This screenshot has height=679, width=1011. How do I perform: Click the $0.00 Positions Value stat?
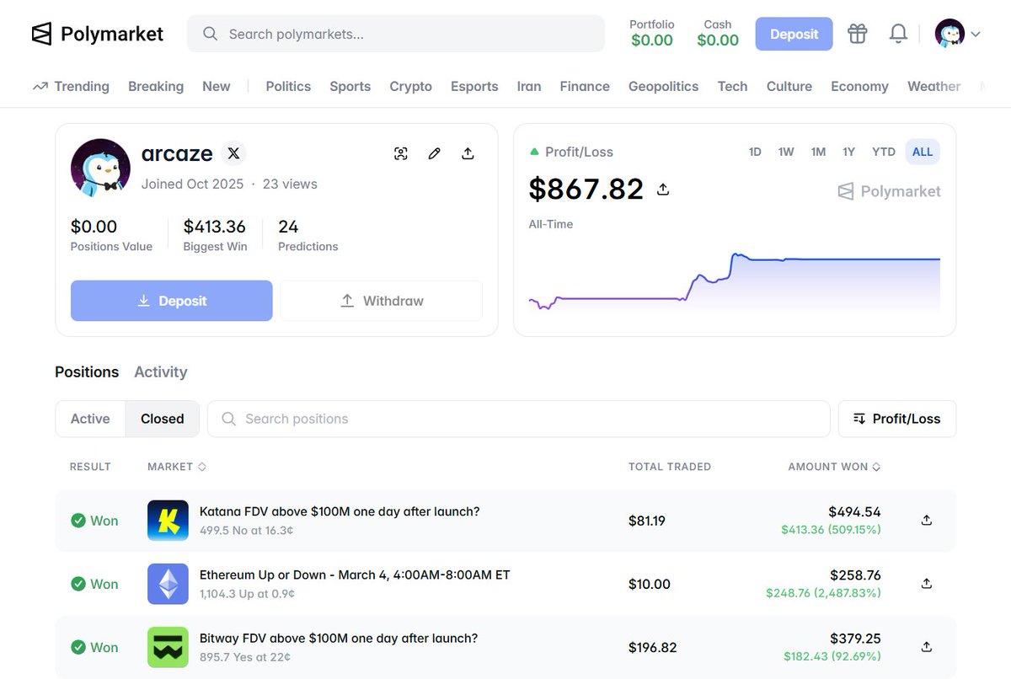[111, 235]
